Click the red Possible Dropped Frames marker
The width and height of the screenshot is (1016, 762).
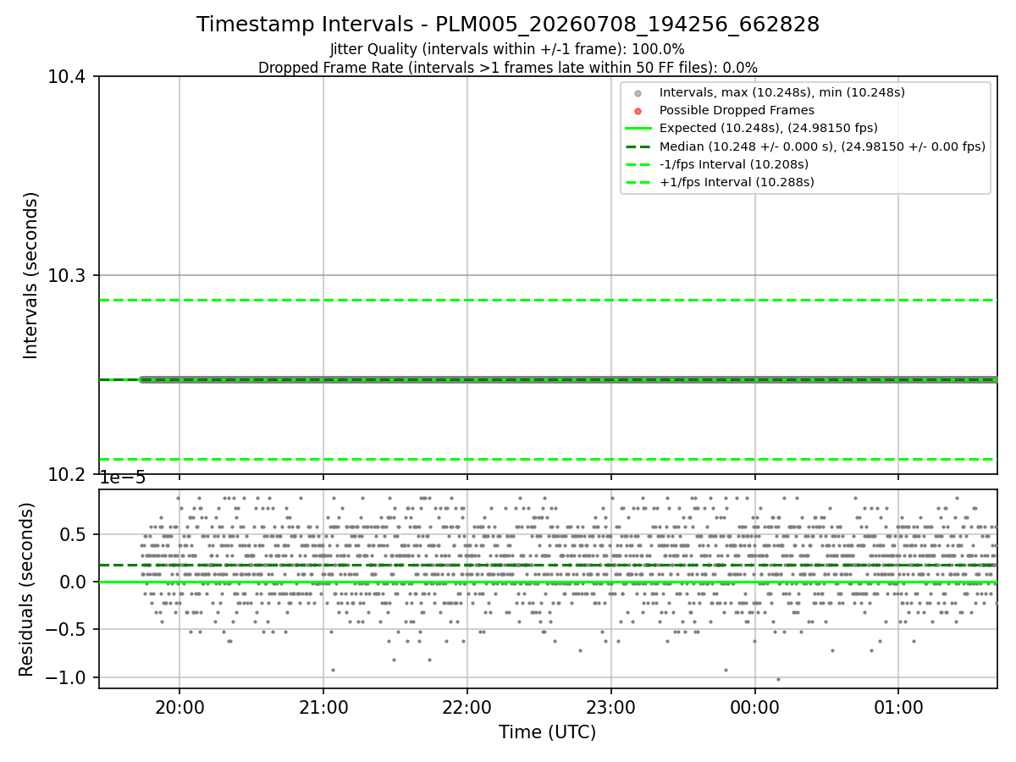[638, 110]
